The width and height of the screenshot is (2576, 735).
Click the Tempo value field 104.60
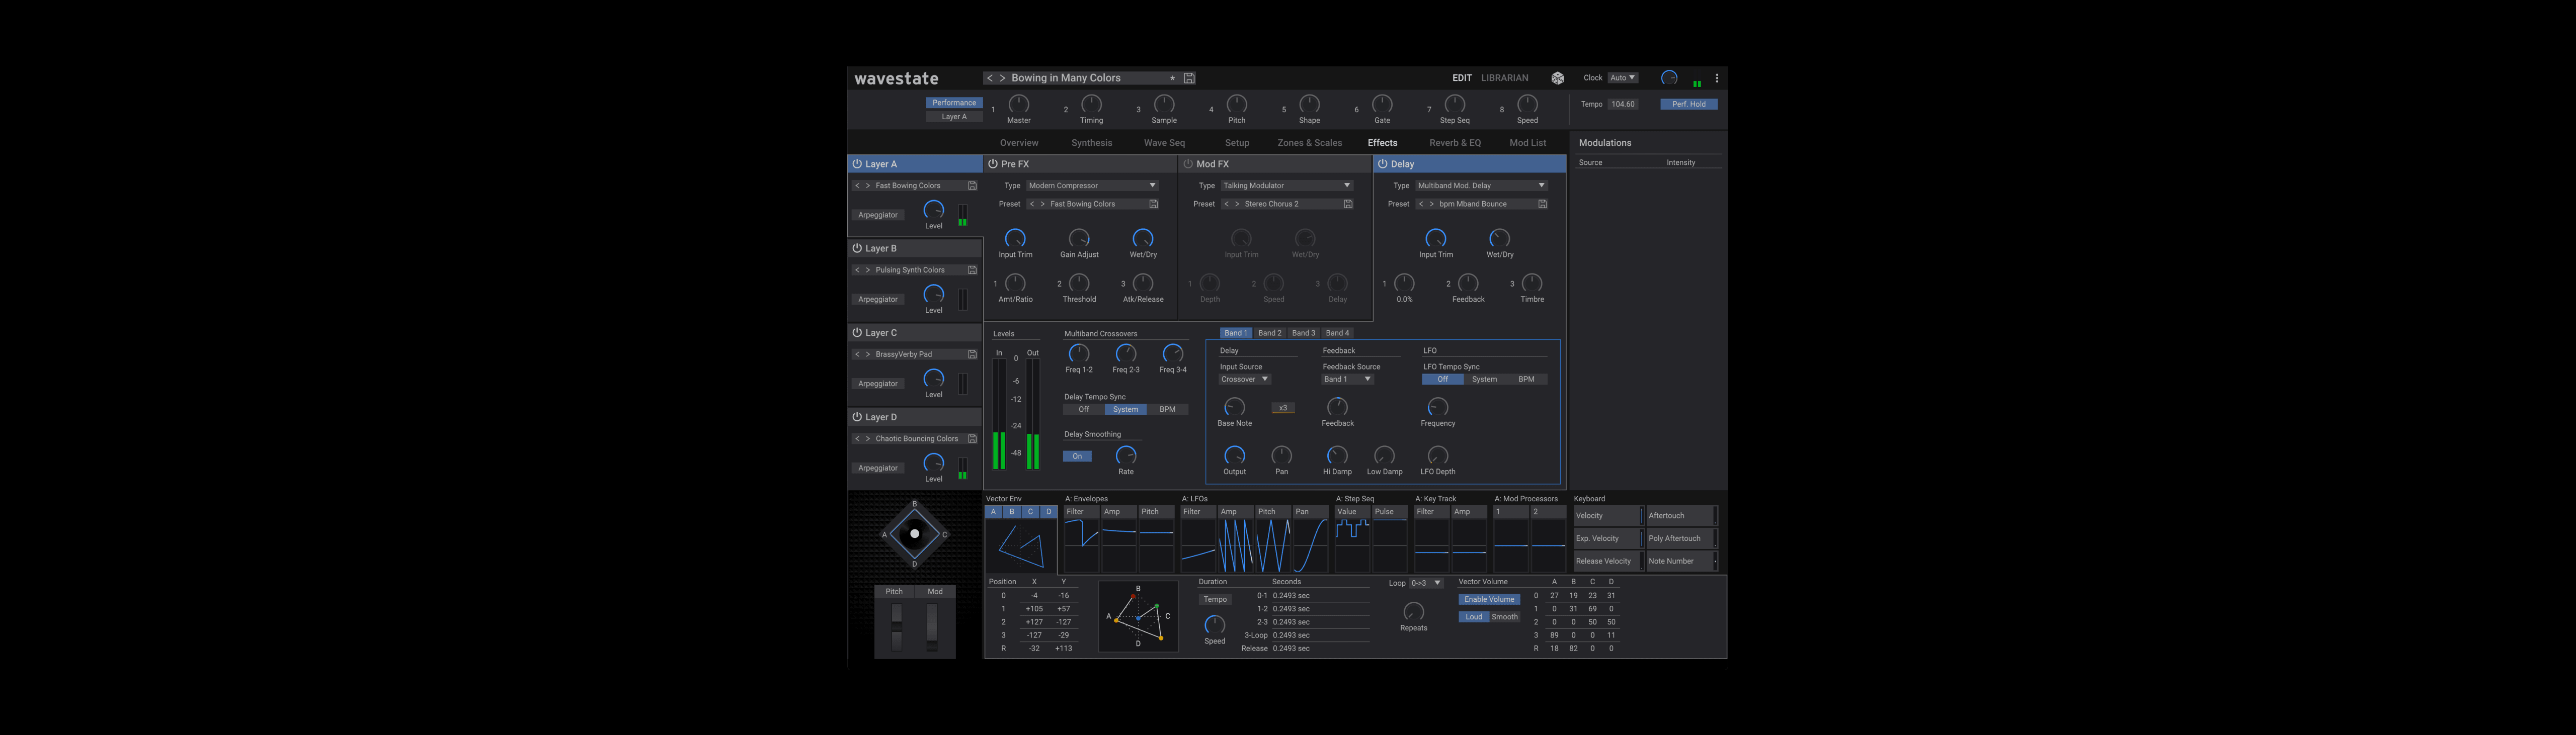pos(1623,104)
